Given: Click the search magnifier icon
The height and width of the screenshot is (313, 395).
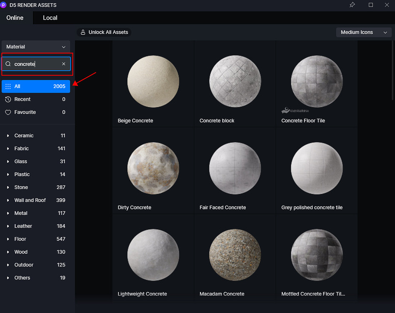Looking at the screenshot, I should click(x=8, y=64).
